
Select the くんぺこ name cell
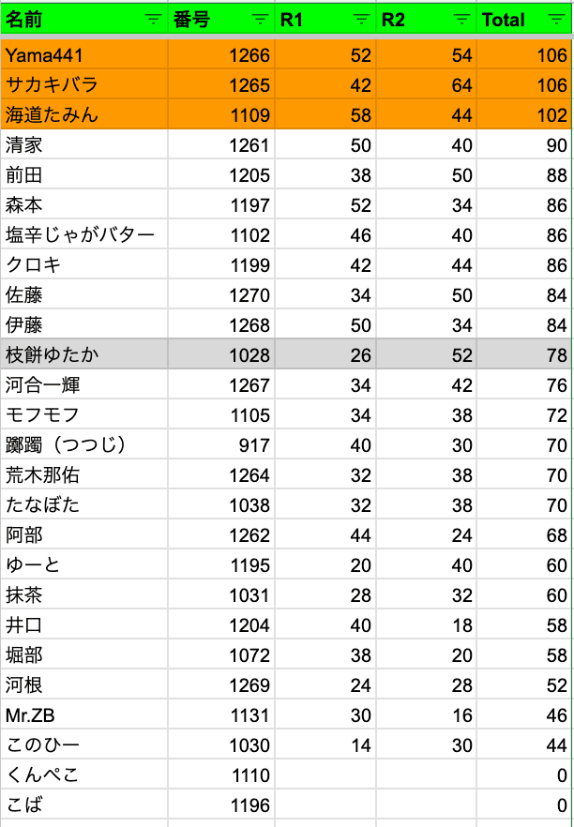(x=84, y=775)
